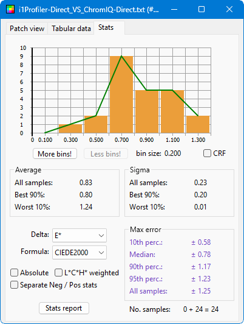Click the colorful app icon in title bar
This screenshot has width=244, height=324.
coord(10,9)
